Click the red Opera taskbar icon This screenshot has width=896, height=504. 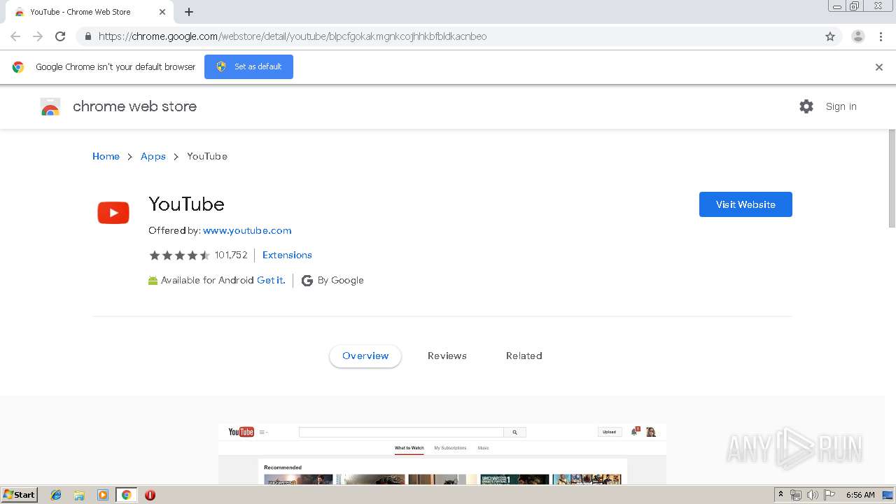(150, 495)
